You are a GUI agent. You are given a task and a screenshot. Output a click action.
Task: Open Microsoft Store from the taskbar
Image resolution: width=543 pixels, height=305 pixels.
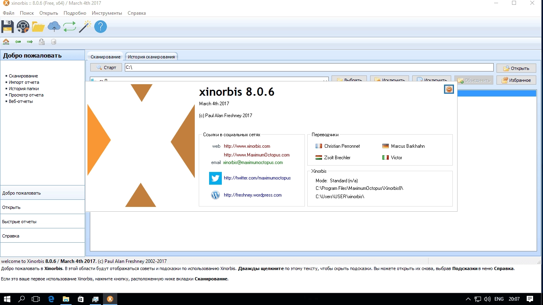click(81, 299)
